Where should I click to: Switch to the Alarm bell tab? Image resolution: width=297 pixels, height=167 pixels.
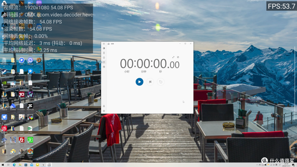(104, 57)
